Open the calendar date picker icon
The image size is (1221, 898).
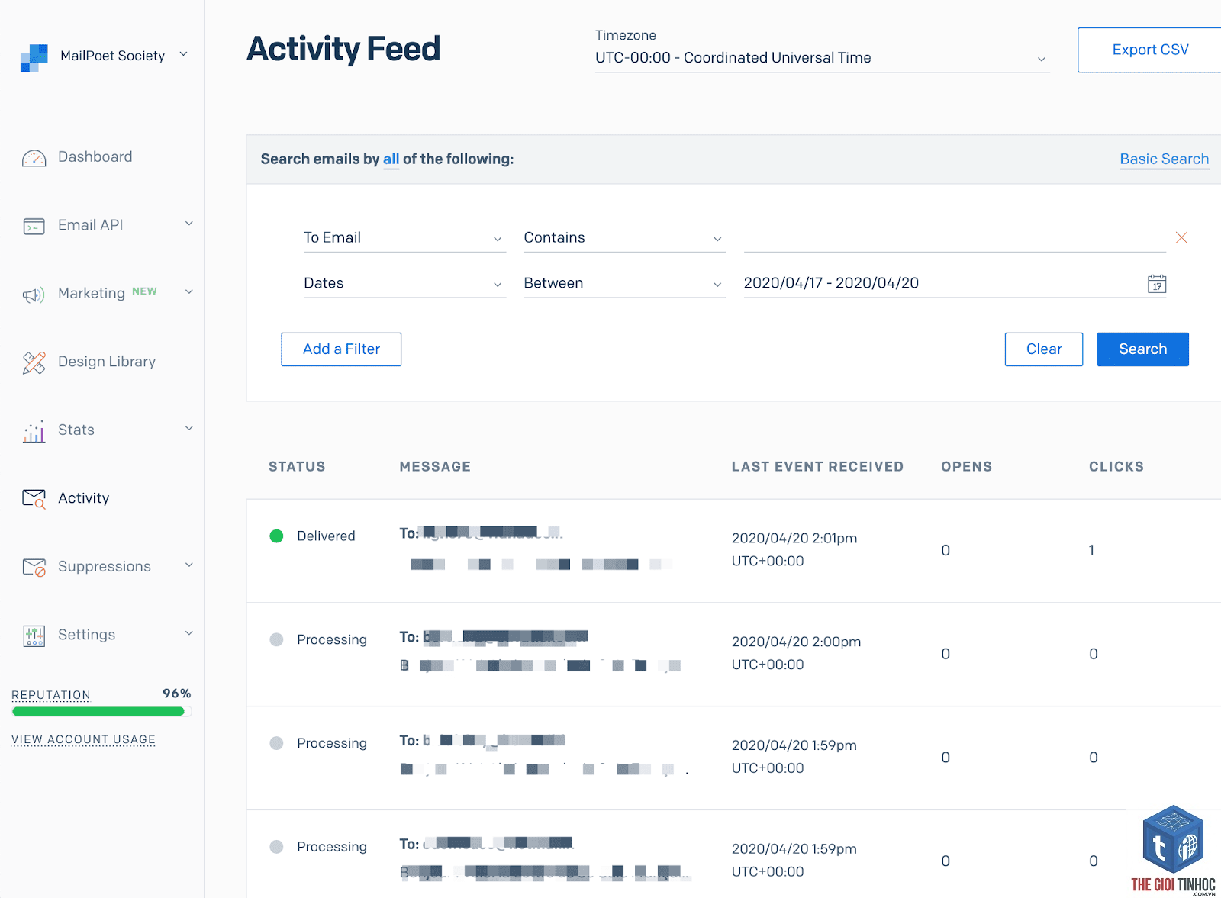point(1157,284)
